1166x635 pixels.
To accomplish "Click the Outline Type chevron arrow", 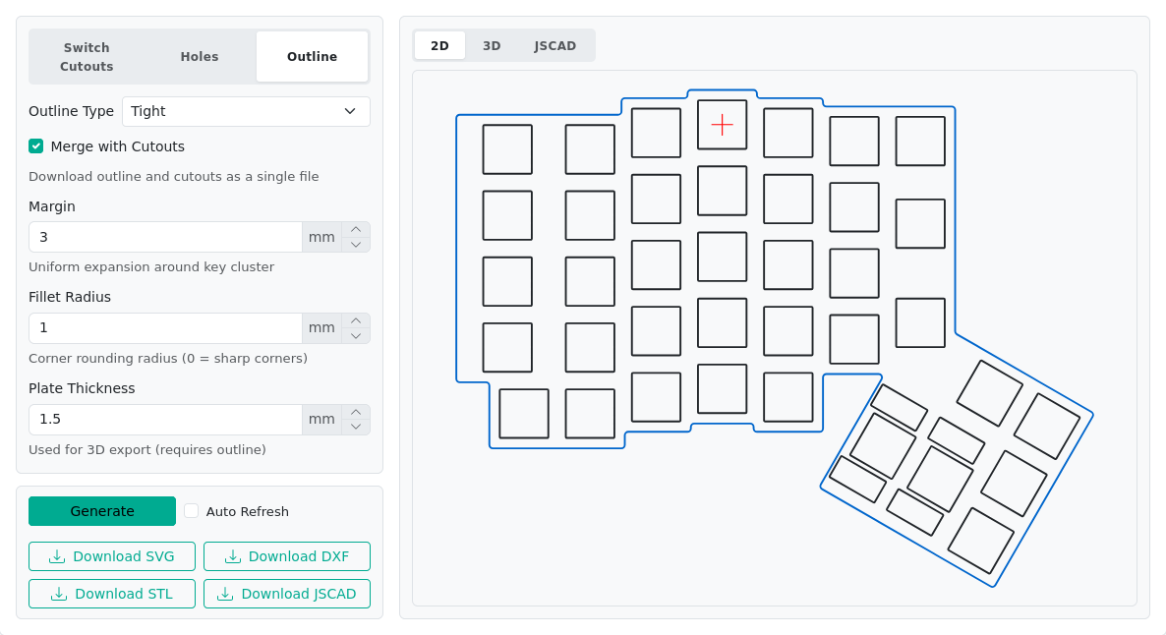I will pyautogui.click(x=350, y=111).
